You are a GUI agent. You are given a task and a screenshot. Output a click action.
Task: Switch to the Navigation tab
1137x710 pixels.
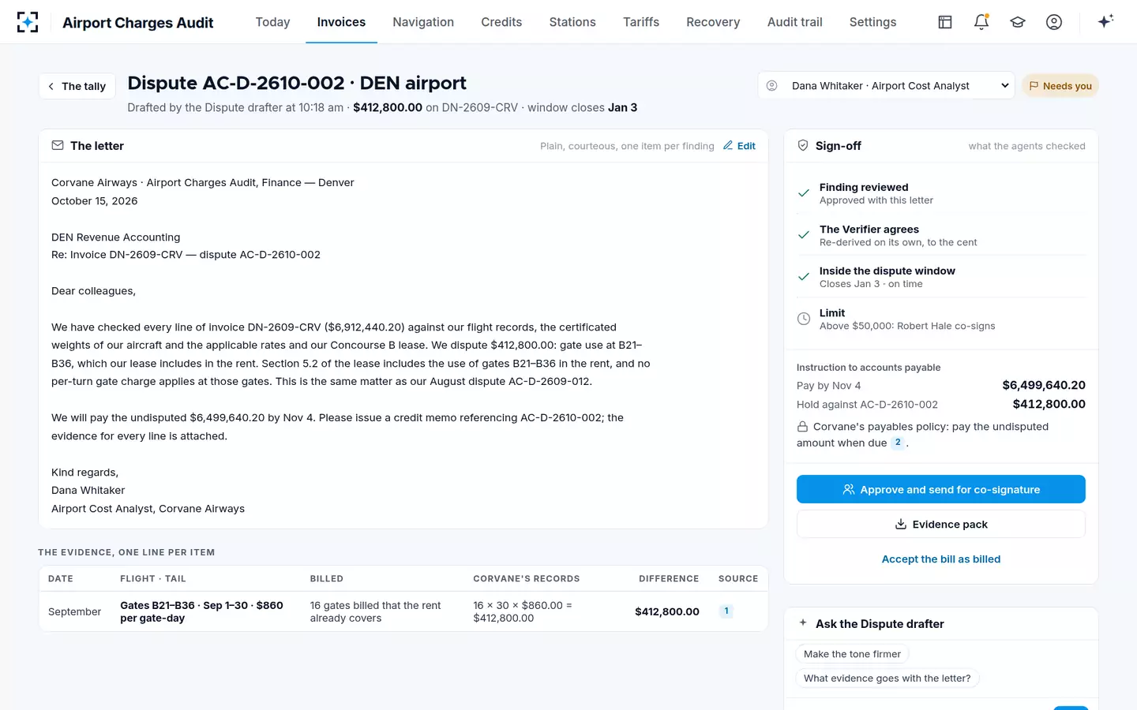tap(423, 22)
